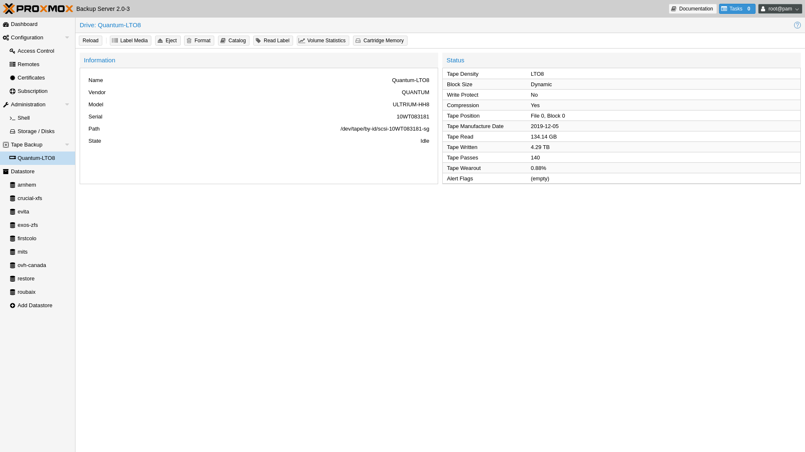Image resolution: width=805 pixels, height=452 pixels.
Task: Open the Catalog toolbar button
Action: coord(234,41)
